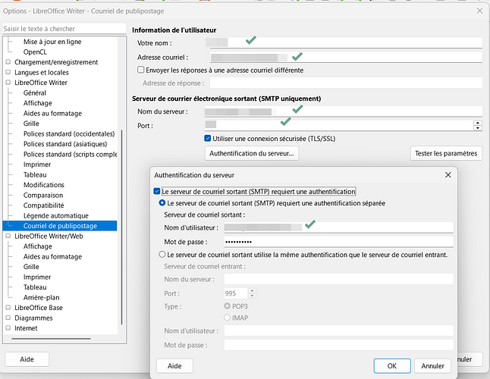Expand the LibreOffice Base tree node
This screenshot has width=490, height=379.
8,308
